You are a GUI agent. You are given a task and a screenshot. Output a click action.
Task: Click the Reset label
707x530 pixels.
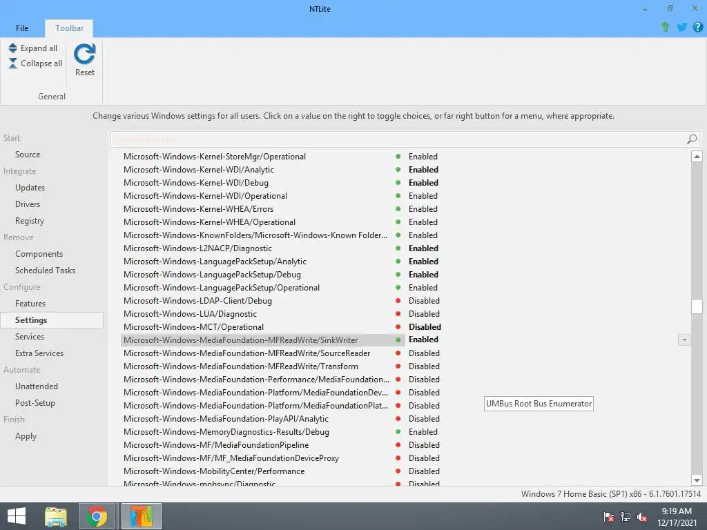[85, 72]
